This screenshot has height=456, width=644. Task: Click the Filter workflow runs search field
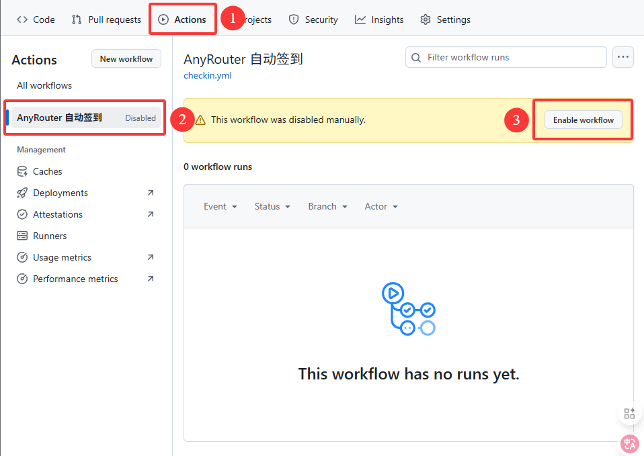point(506,57)
